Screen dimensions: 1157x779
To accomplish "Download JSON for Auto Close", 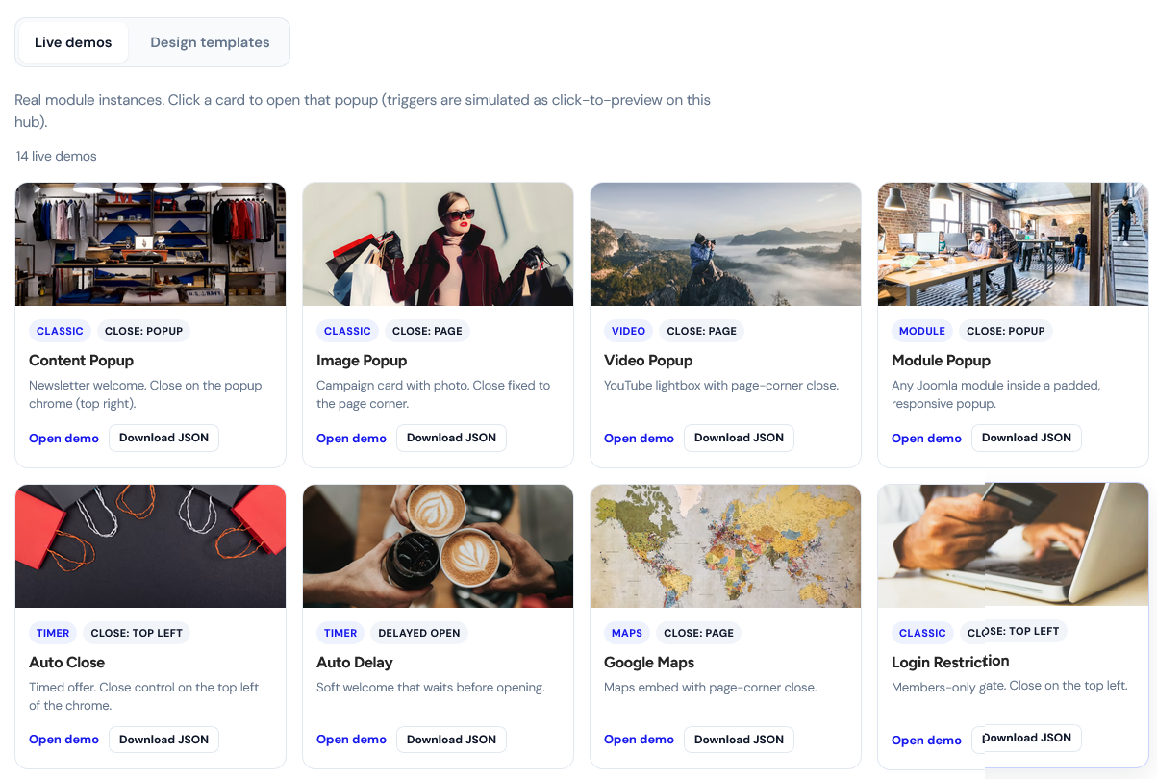I will [x=163, y=740].
